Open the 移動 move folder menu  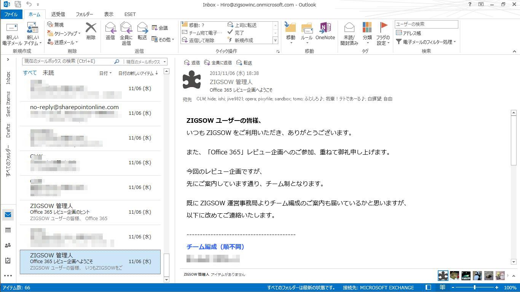pyautogui.click(x=290, y=33)
